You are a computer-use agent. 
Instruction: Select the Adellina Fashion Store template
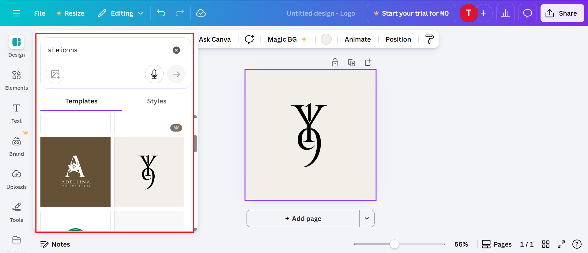(x=75, y=172)
